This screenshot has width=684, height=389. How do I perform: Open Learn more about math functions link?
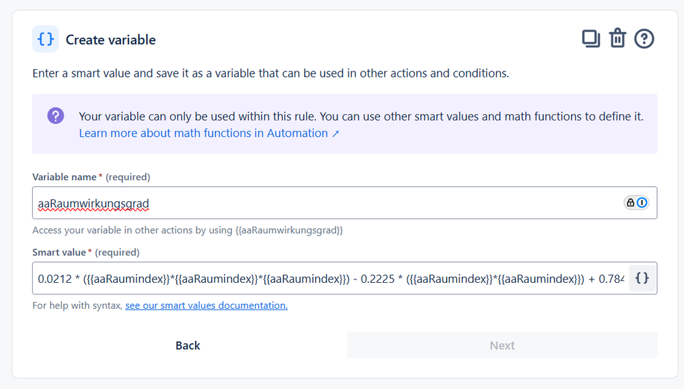click(x=203, y=134)
